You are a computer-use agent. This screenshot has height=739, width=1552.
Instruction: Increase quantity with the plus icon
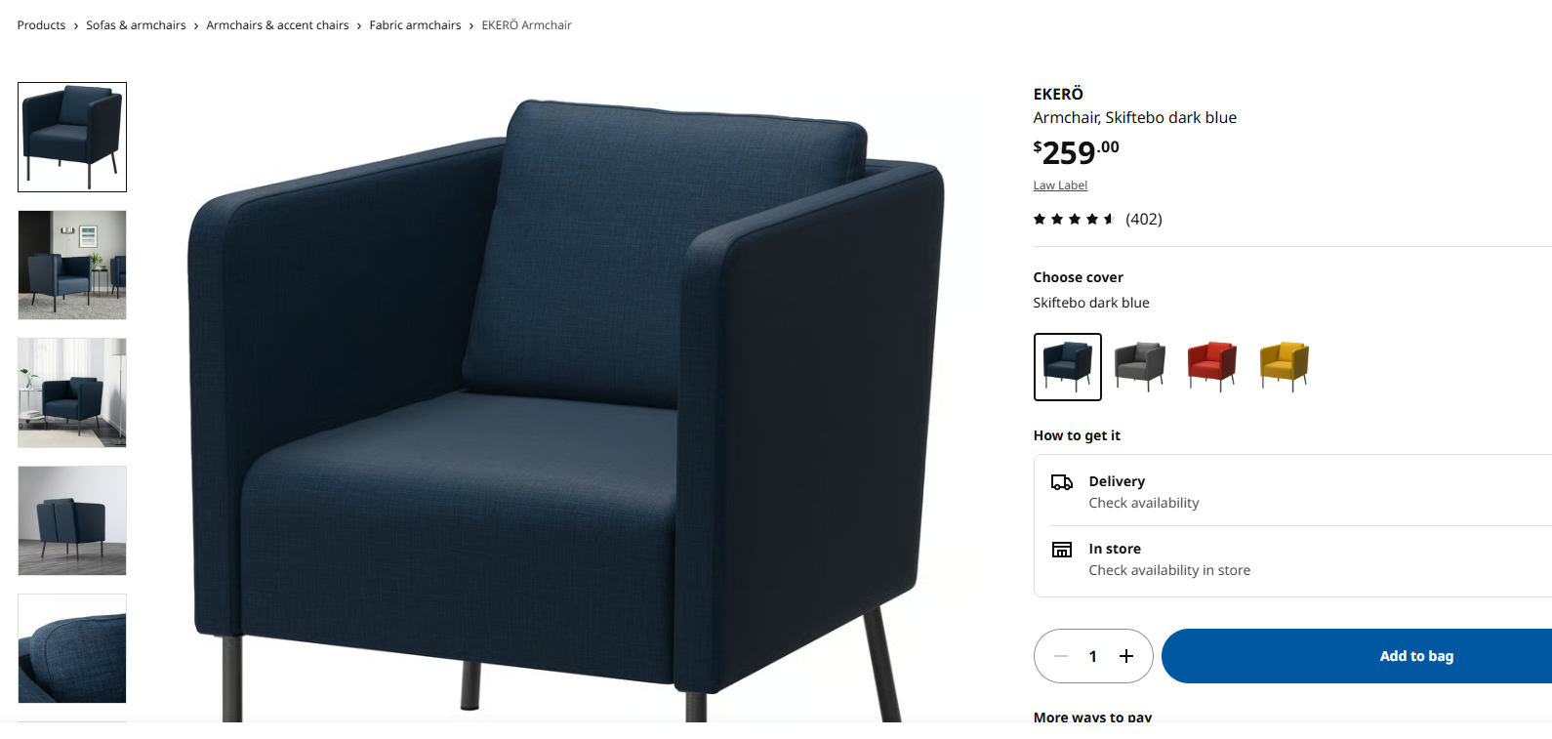point(1125,656)
